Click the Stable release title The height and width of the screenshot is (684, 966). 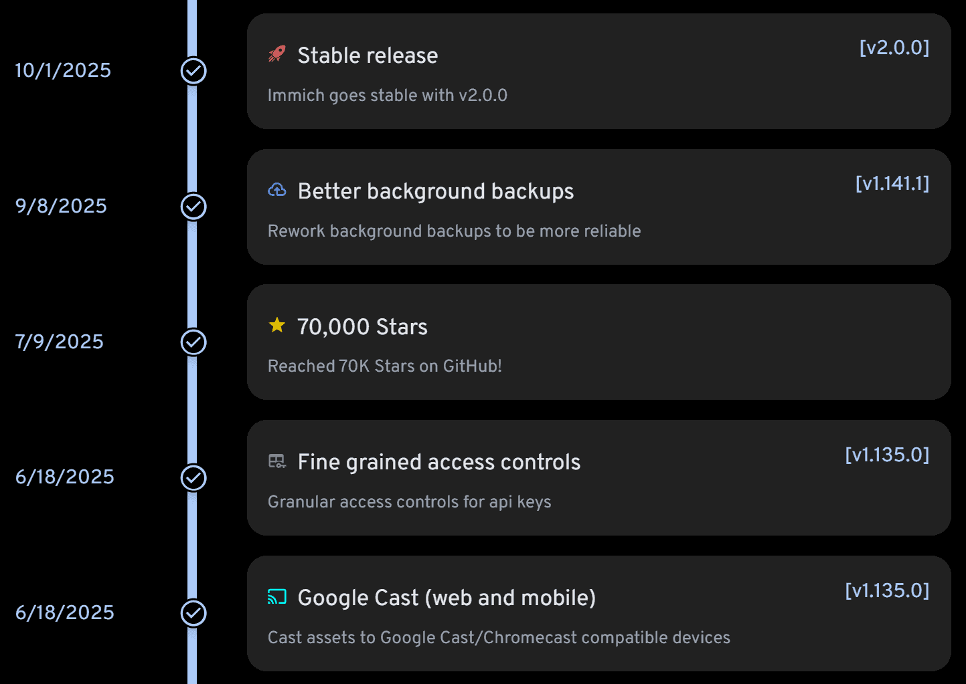point(368,55)
